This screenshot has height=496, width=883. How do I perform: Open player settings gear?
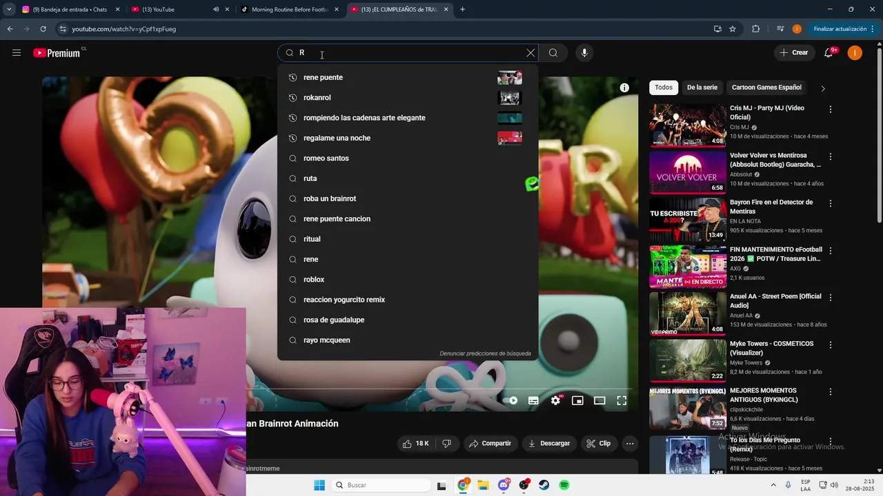point(555,400)
